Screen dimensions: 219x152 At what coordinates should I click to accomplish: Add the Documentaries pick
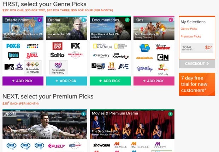coord(110,81)
